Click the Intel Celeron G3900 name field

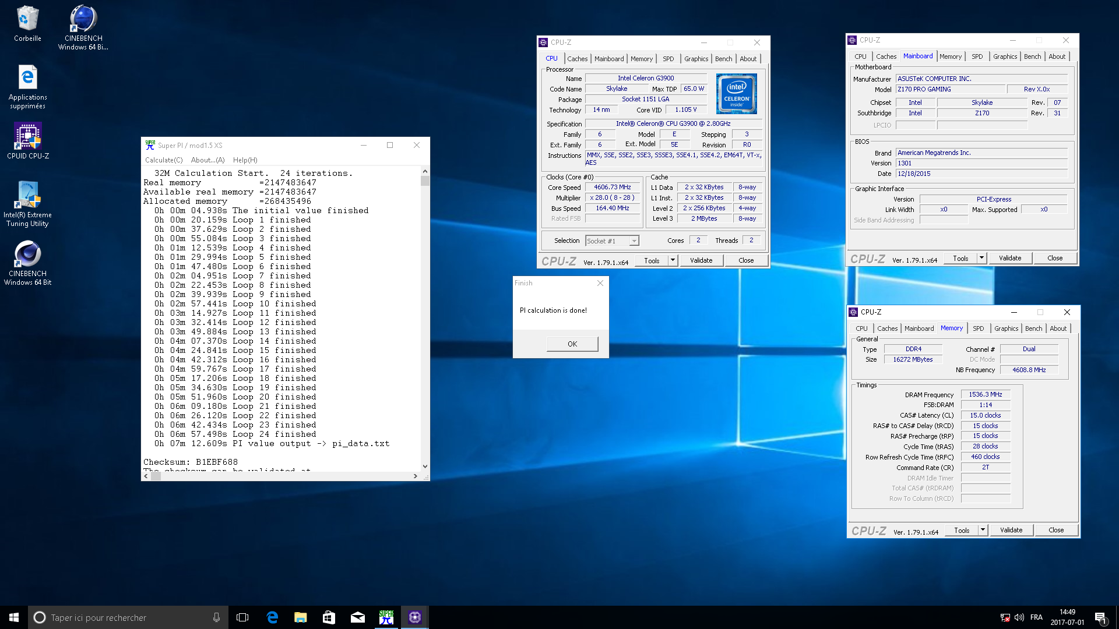[646, 78]
